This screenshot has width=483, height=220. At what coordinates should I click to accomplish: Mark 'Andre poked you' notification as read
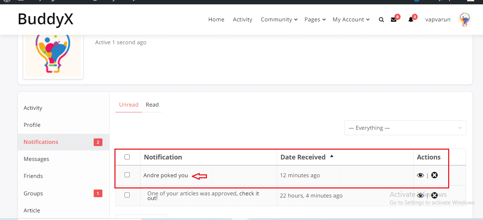[421, 175]
